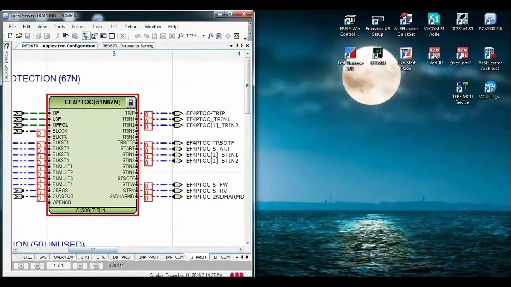The image size is (511, 287).
Task: Select the EF4PTOC(51N67N) function block header
Action: point(92,102)
